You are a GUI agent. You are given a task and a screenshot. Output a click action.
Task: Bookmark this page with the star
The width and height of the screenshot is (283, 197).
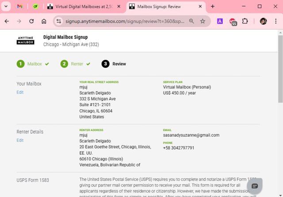(203, 21)
